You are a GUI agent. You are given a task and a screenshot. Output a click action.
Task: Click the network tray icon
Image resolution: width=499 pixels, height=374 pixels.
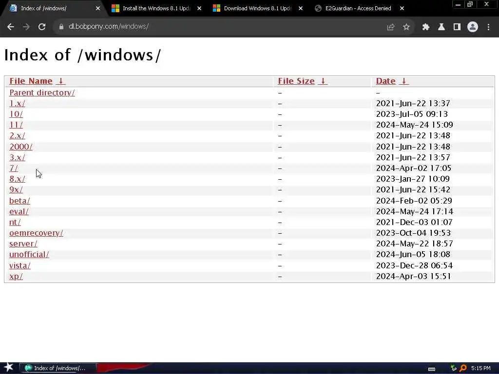(454, 368)
